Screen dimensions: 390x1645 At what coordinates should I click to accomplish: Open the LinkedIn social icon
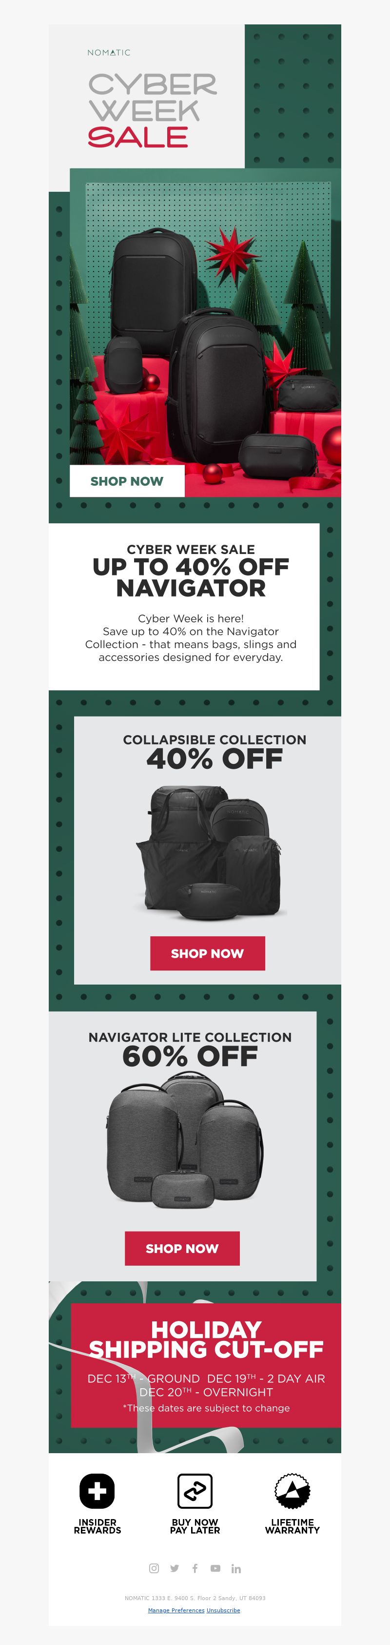(236, 1568)
